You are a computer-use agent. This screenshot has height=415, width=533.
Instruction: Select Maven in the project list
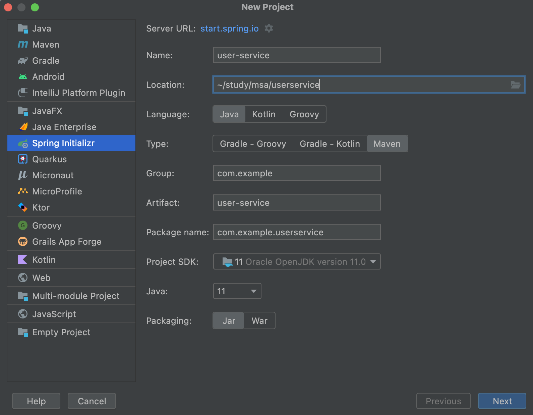[x=71, y=45]
